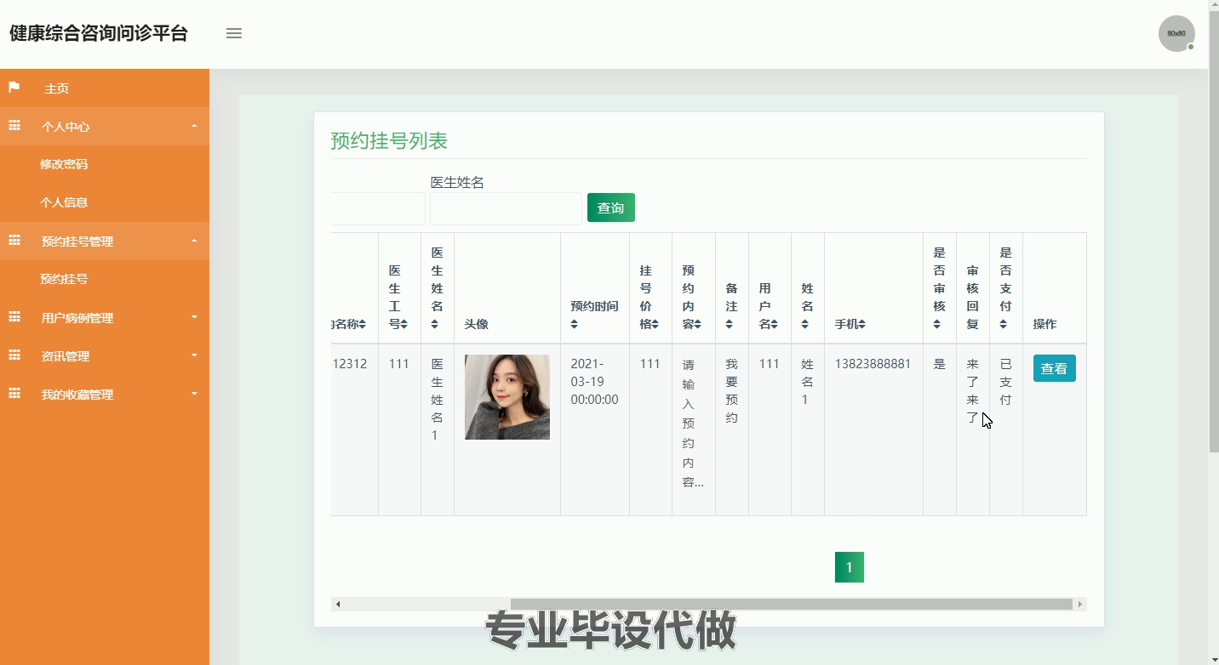Open the doctor portrait thumbnail
Screen dimensions: 1219x665
tap(507, 397)
